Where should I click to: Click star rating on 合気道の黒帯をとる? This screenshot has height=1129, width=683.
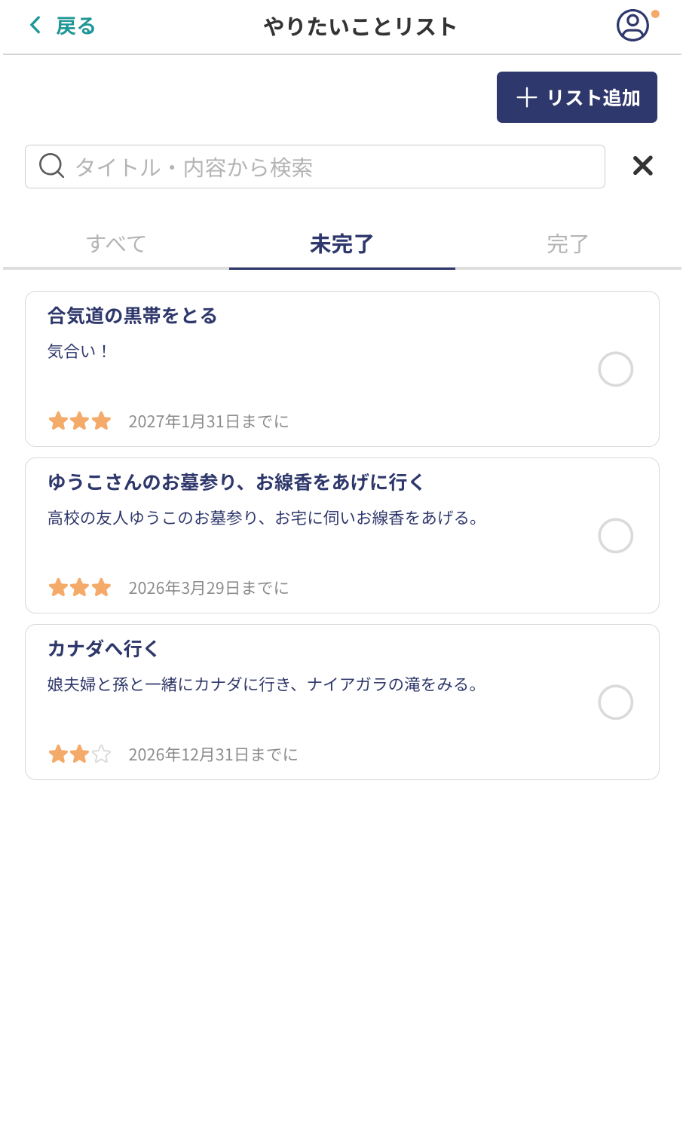pos(79,421)
